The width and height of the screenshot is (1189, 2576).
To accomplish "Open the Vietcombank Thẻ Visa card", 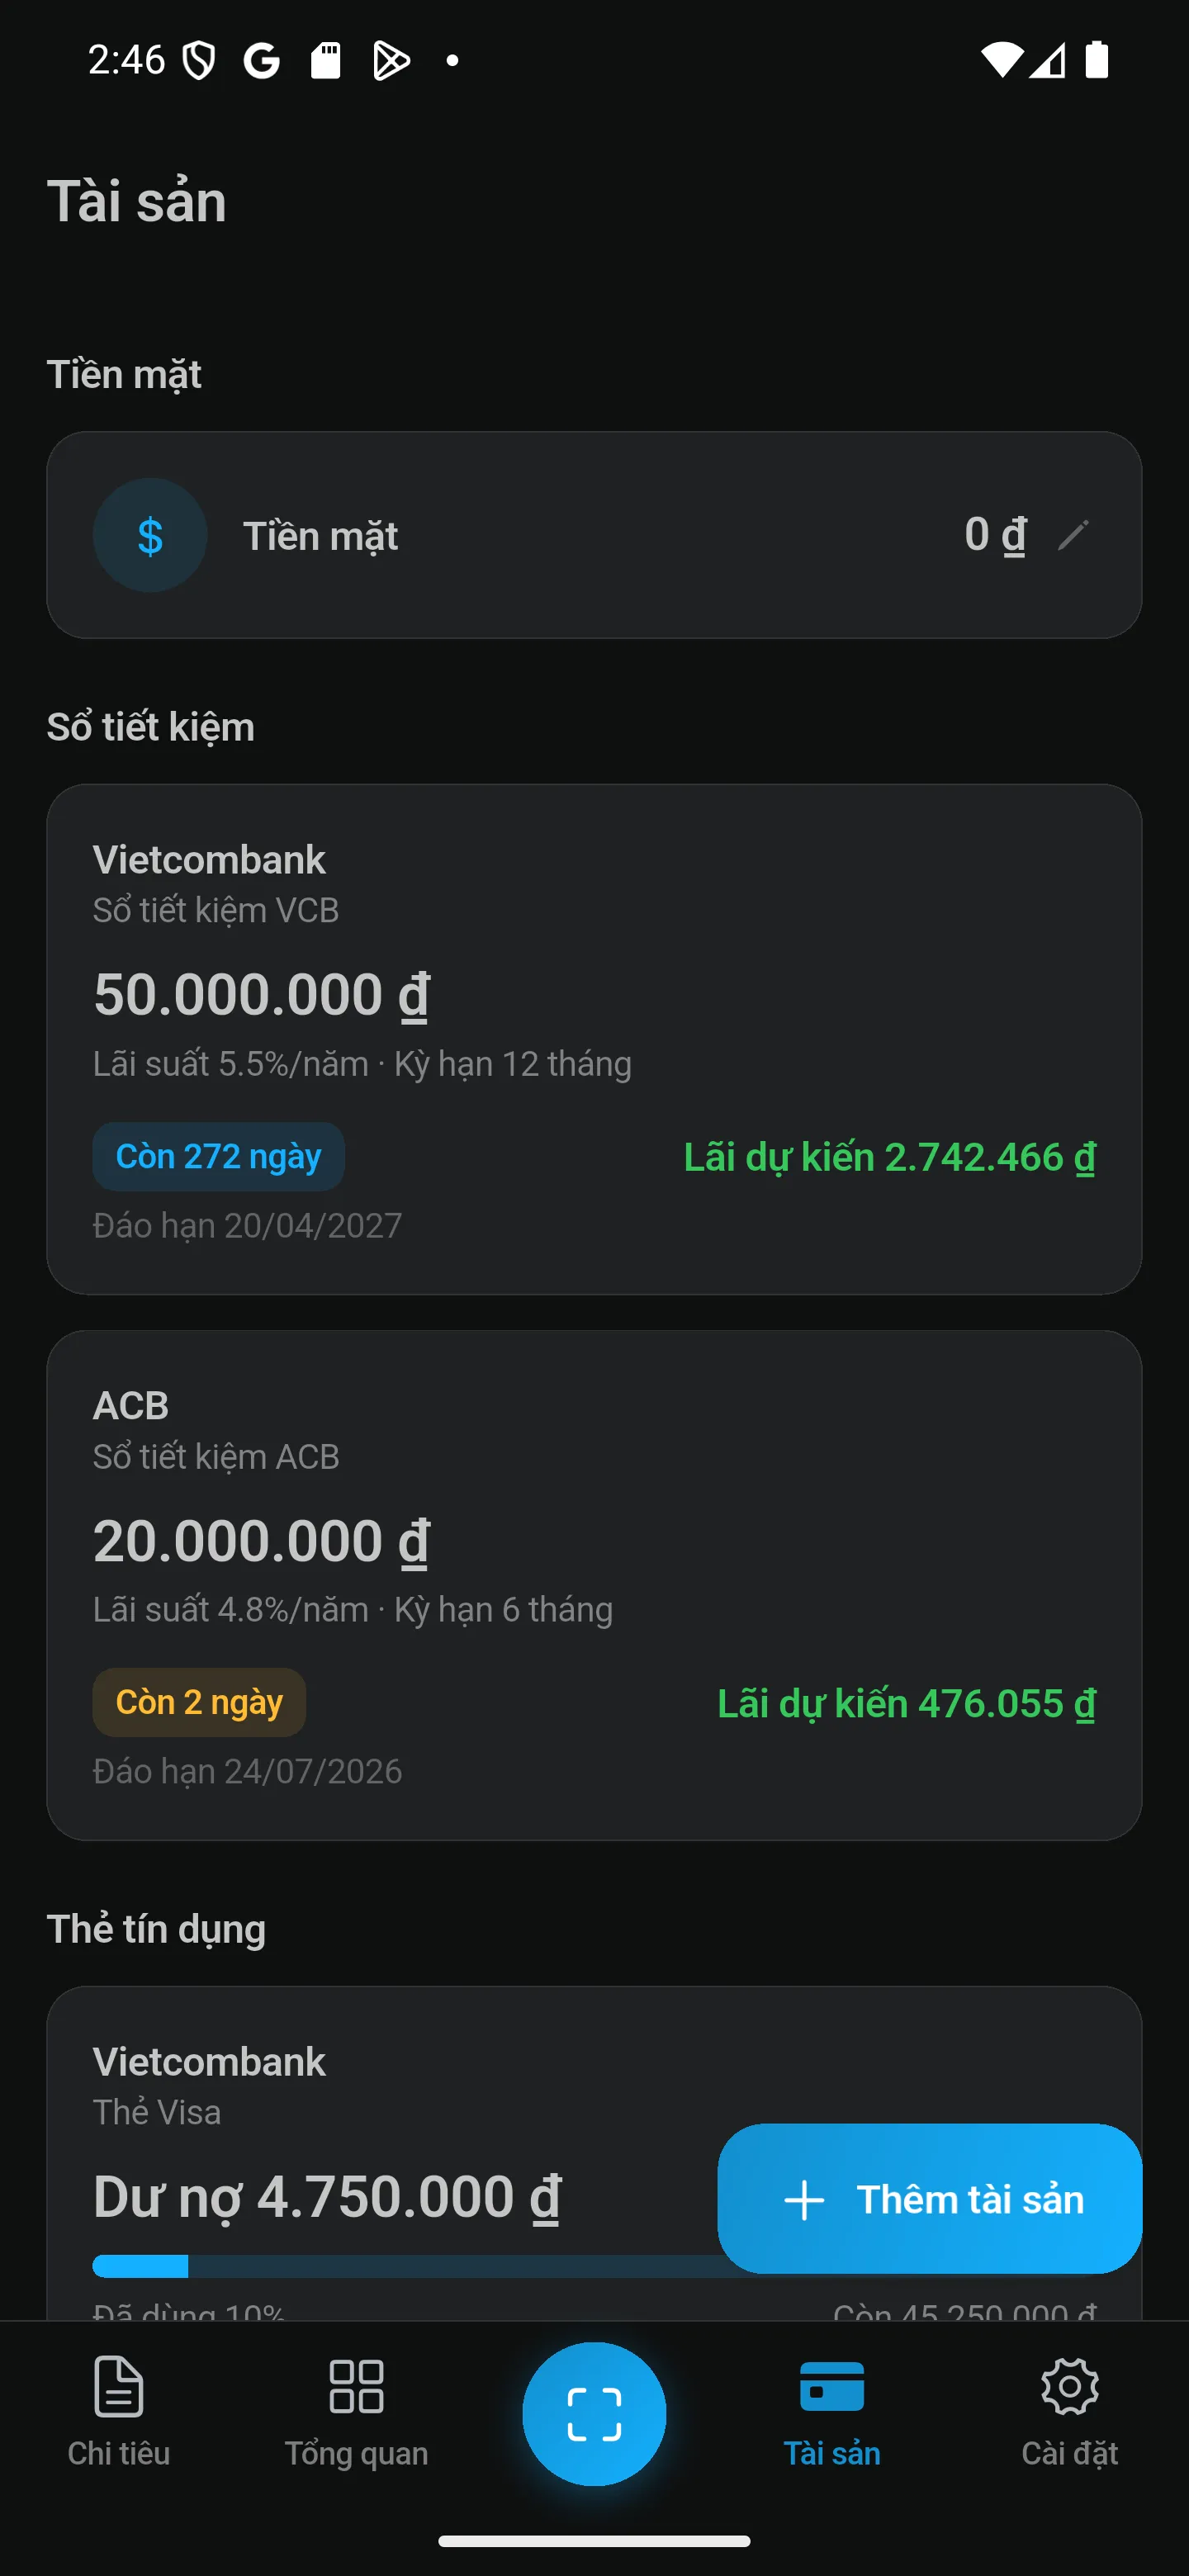I will [594, 2150].
